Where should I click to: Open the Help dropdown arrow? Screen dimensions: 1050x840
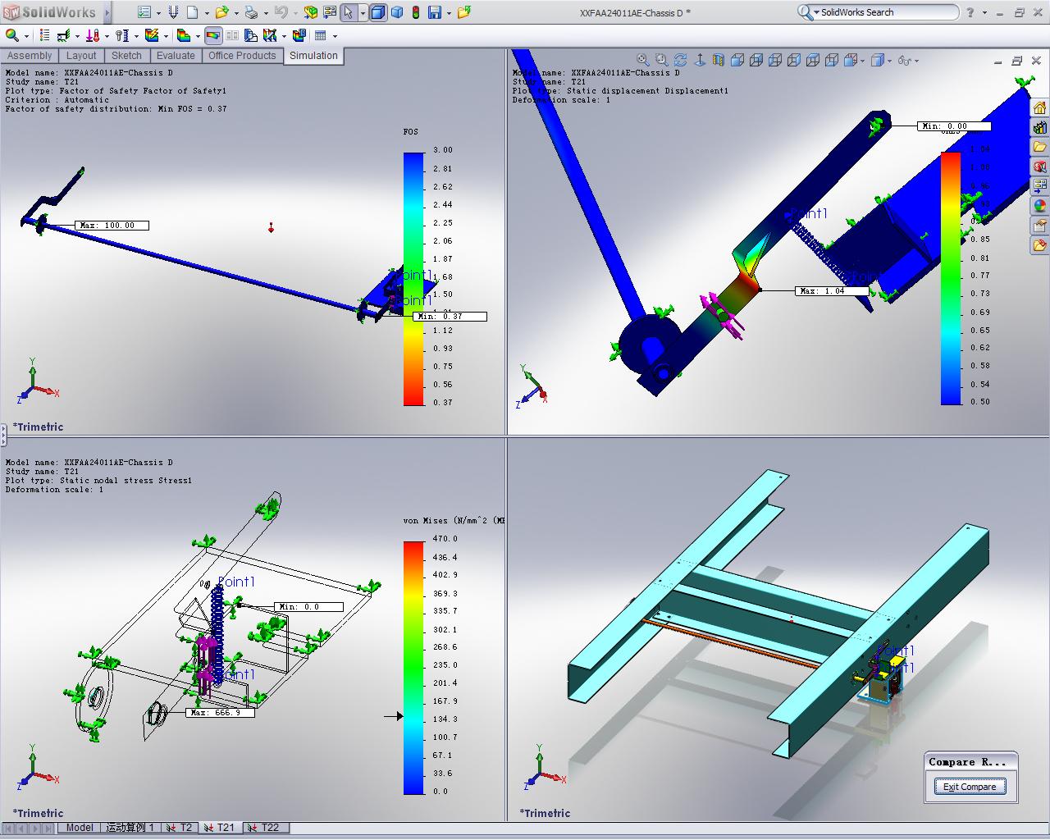(984, 13)
